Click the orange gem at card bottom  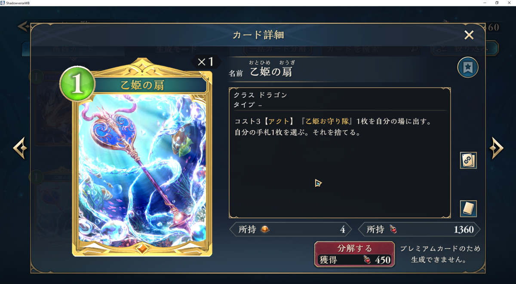tap(142, 248)
